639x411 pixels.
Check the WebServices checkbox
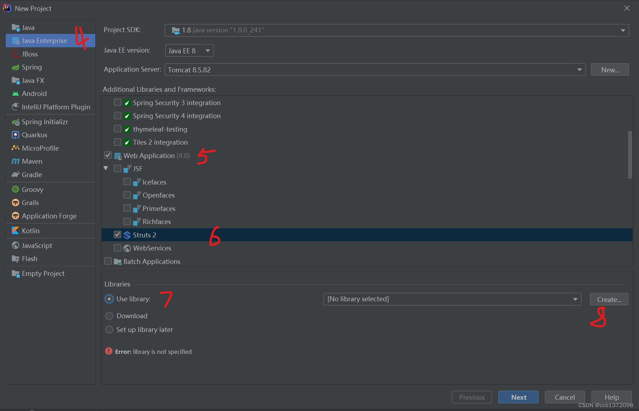click(118, 248)
